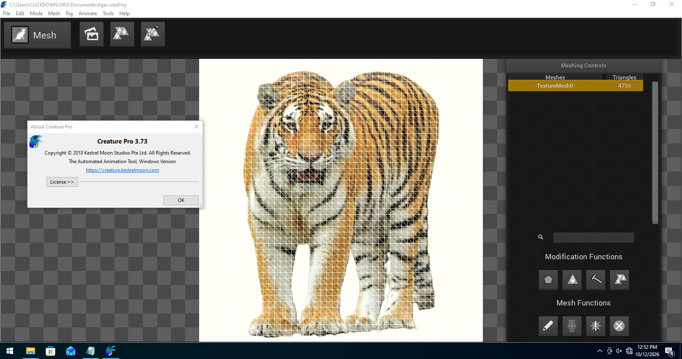
Task: Open the Mode menu
Action: (x=36, y=13)
